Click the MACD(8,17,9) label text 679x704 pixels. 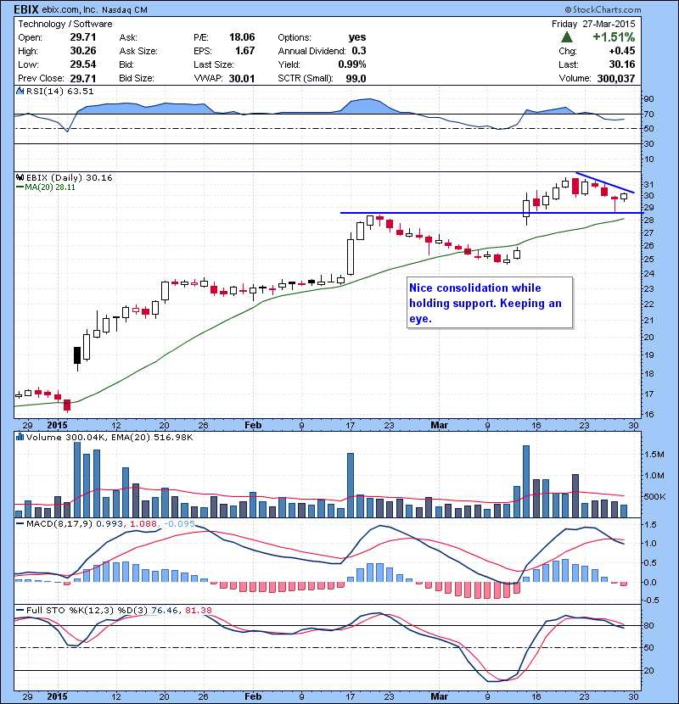click(59, 523)
